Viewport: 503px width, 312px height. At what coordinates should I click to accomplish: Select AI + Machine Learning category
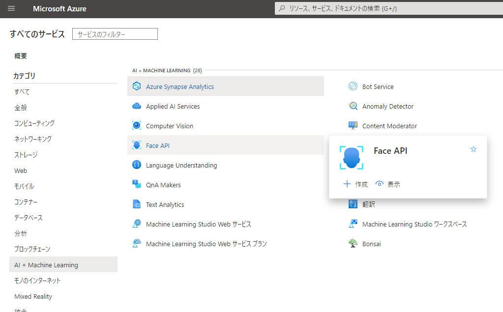(63, 264)
